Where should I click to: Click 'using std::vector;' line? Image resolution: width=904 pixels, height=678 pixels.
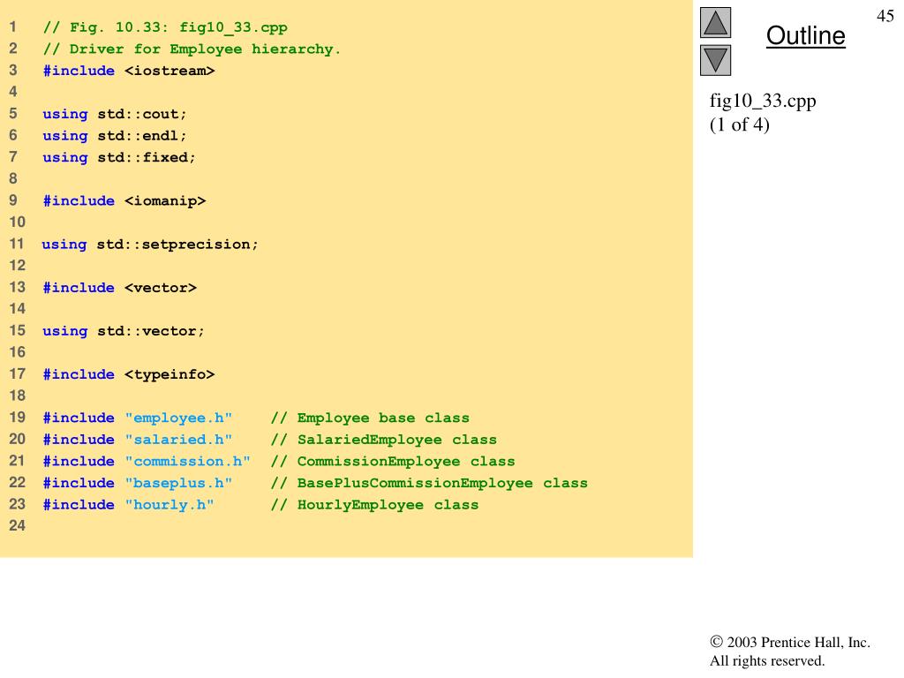pos(124,331)
